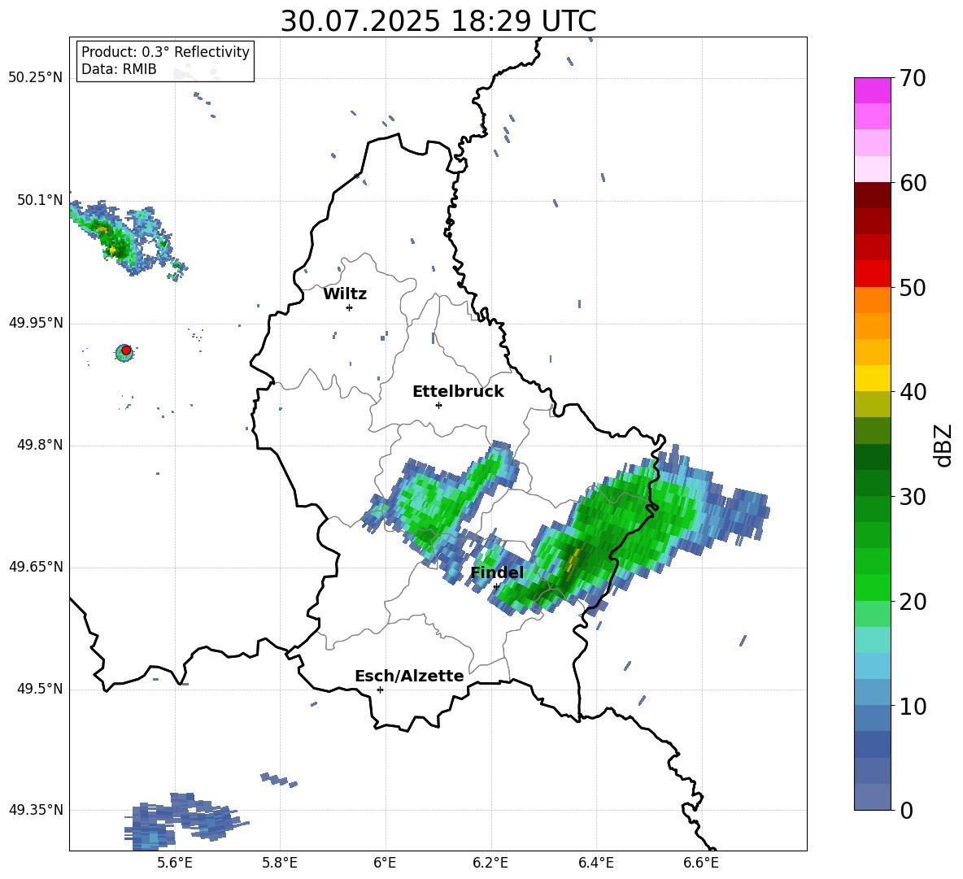
Task: Click the colorbar tick value 50
Action: (913, 287)
